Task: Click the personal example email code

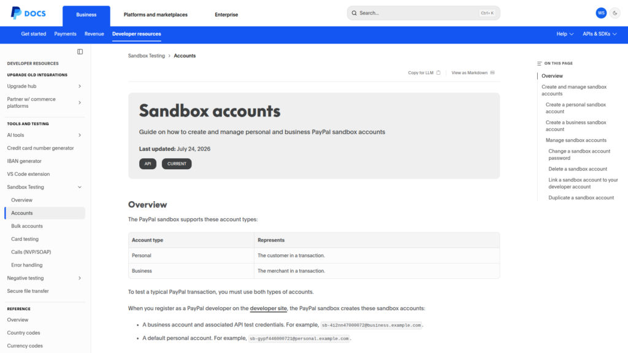Action: tap(299, 338)
